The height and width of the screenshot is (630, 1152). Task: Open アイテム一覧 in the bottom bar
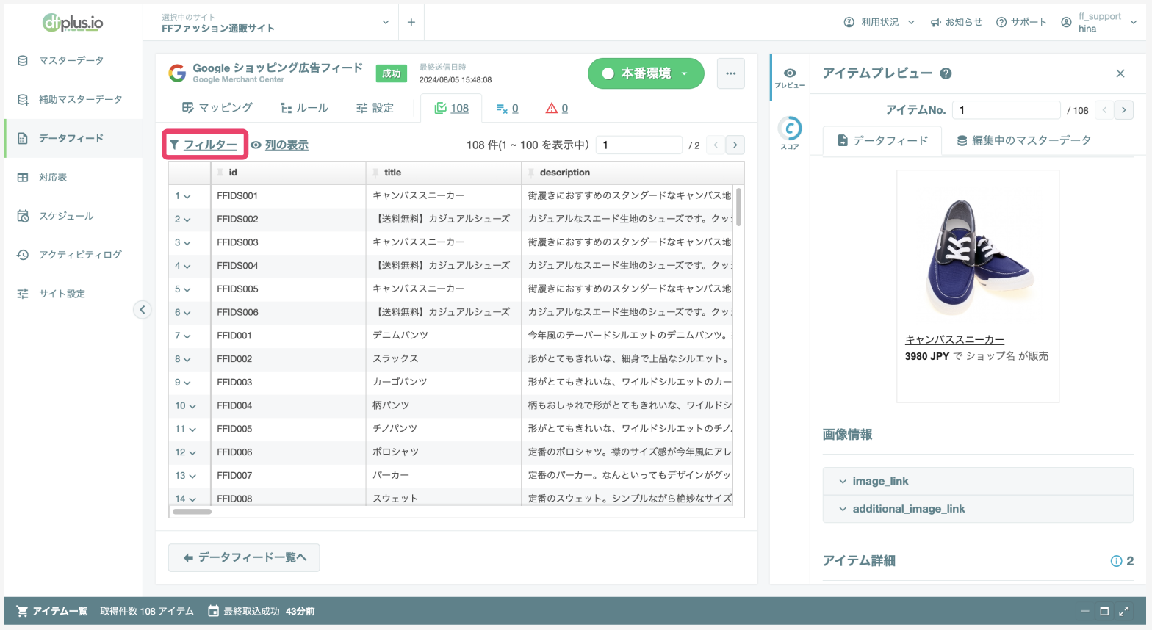coord(52,611)
